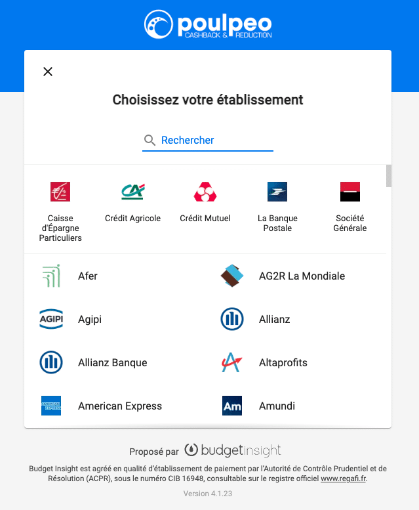Click the Amundi dark blue logo

232,406
